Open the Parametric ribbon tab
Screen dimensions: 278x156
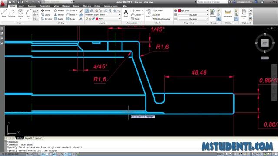pos(45,6)
